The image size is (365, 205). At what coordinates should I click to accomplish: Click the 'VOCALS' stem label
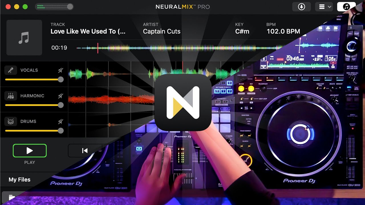coord(29,70)
